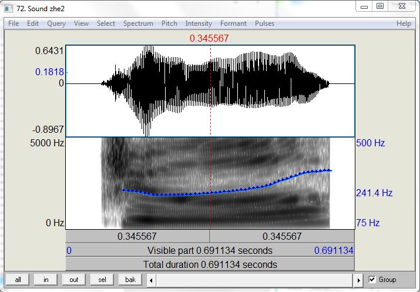420x292 pixels.
Task: Open the Select menu
Action: pos(106,24)
